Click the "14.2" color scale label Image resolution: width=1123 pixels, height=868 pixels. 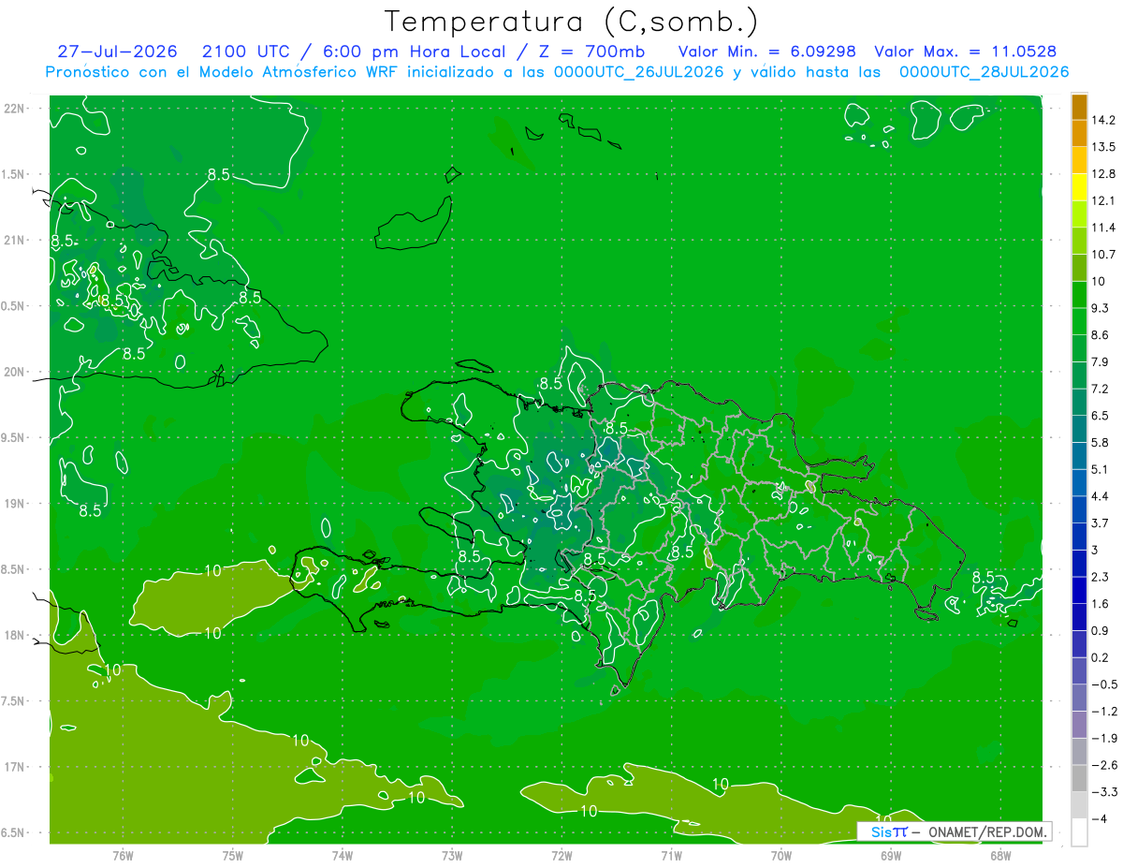pyautogui.click(x=1104, y=120)
